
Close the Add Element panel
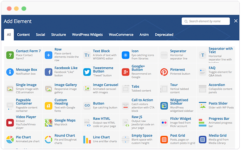236,21
